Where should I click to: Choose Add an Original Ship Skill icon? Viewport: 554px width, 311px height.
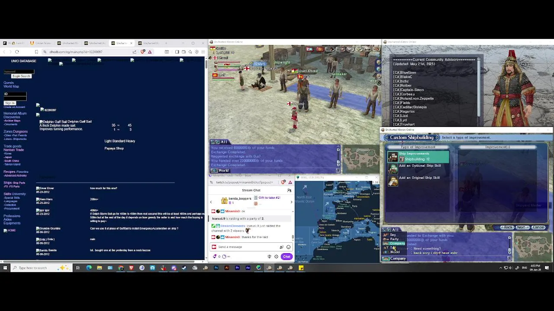(393, 181)
